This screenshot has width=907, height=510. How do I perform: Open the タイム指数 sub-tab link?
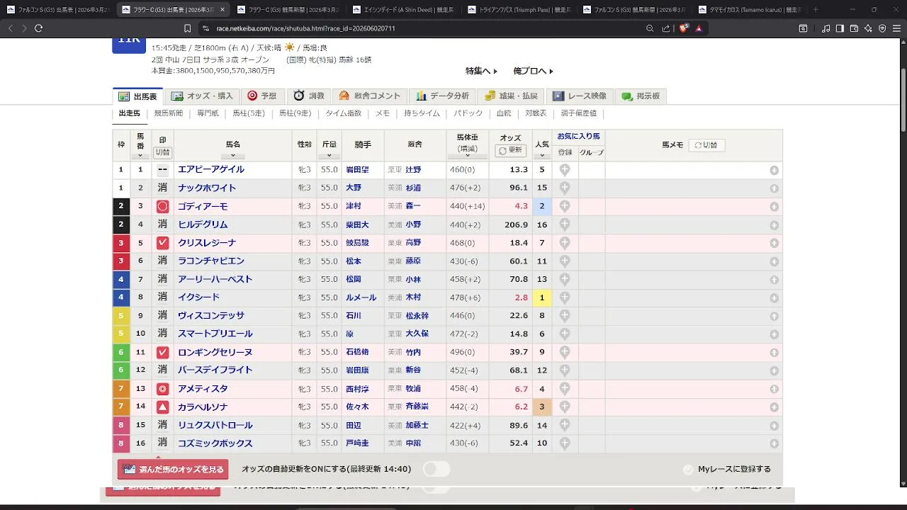point(344,113)
